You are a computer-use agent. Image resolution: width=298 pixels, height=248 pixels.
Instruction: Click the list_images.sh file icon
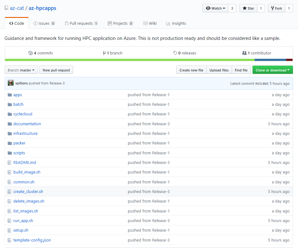[x=10, y=211]
